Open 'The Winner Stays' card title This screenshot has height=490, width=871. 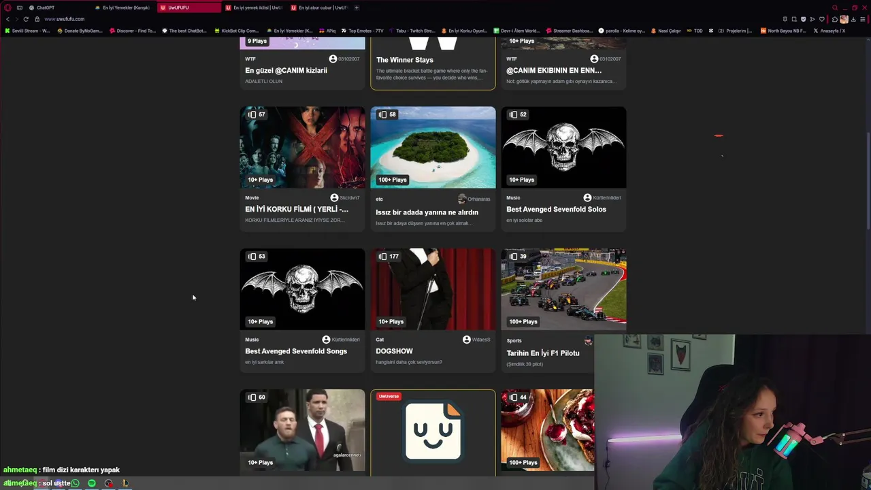pyautogui.click(x=405, y=60)
